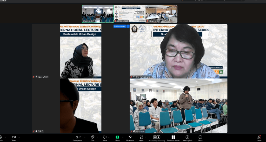The width and height of the screenshot is (266, 142).
Task: Open Meeting info
Action: (x=187, y=137)
